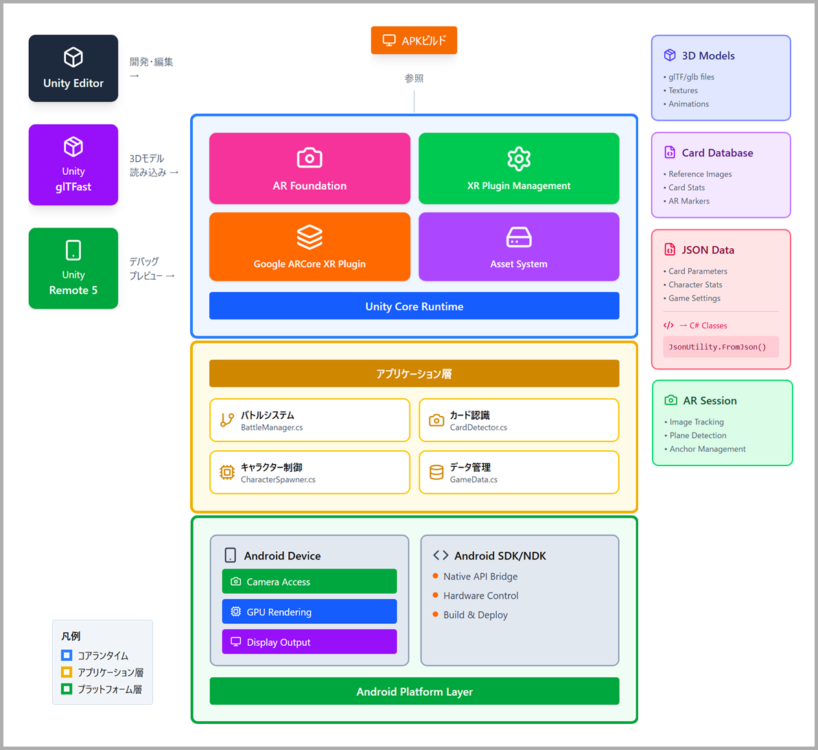Click the camera icon in AR Foundation

(x=309, y=158)
